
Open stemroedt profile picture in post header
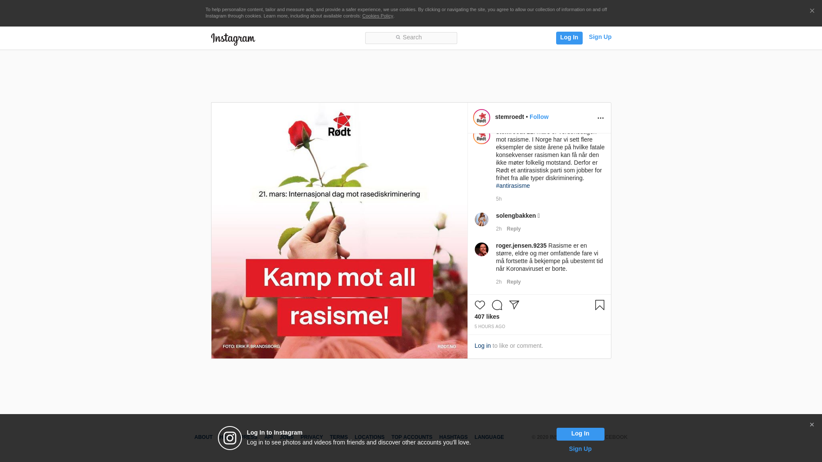tap(481, 118)
